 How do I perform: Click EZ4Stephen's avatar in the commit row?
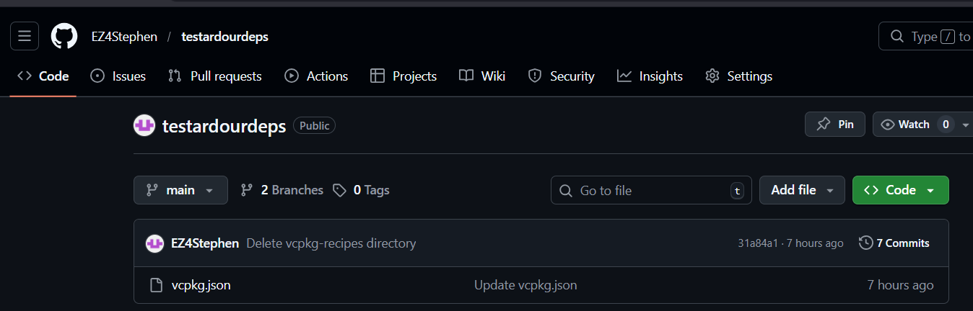pyautogui.click(x=155, y=243)
